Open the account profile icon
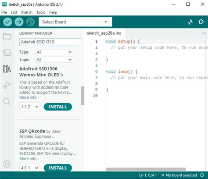Screen dimensions: 208x179 point(7,164)
